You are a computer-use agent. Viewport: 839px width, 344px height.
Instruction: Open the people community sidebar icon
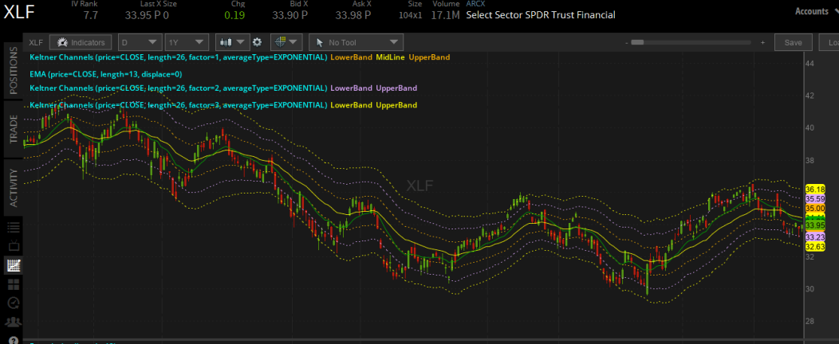click(14, 322)
